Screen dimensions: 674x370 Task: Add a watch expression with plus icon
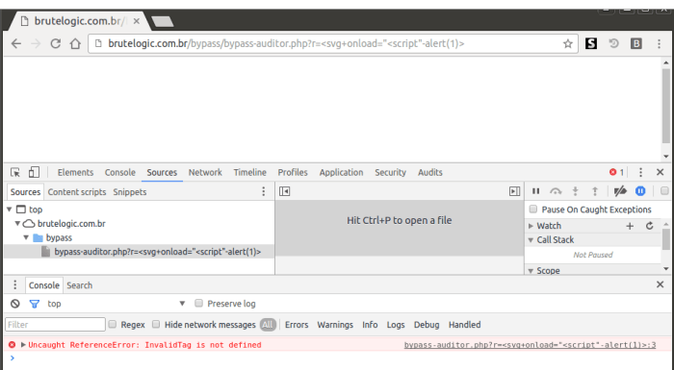[630, 226]
